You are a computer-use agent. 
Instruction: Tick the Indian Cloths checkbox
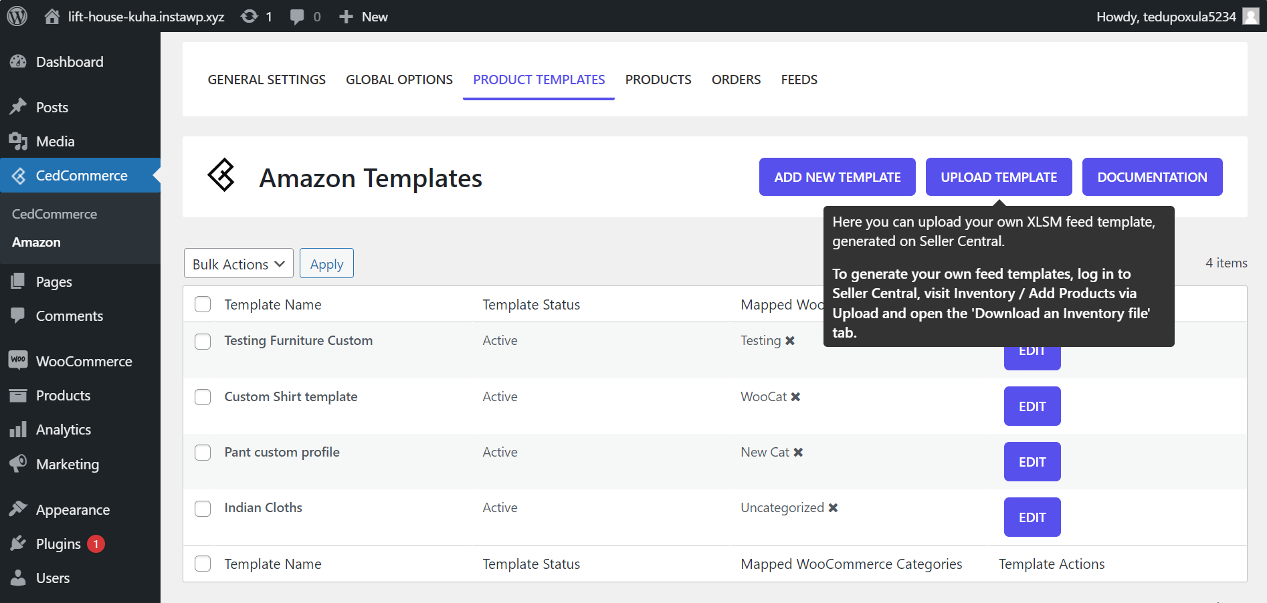[203, 509]
